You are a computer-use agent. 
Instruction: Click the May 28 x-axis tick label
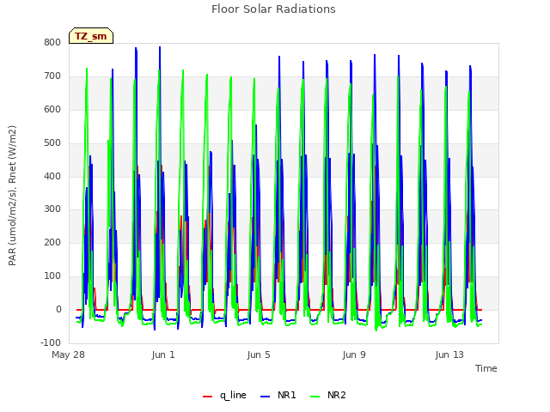tap(69, 354)
